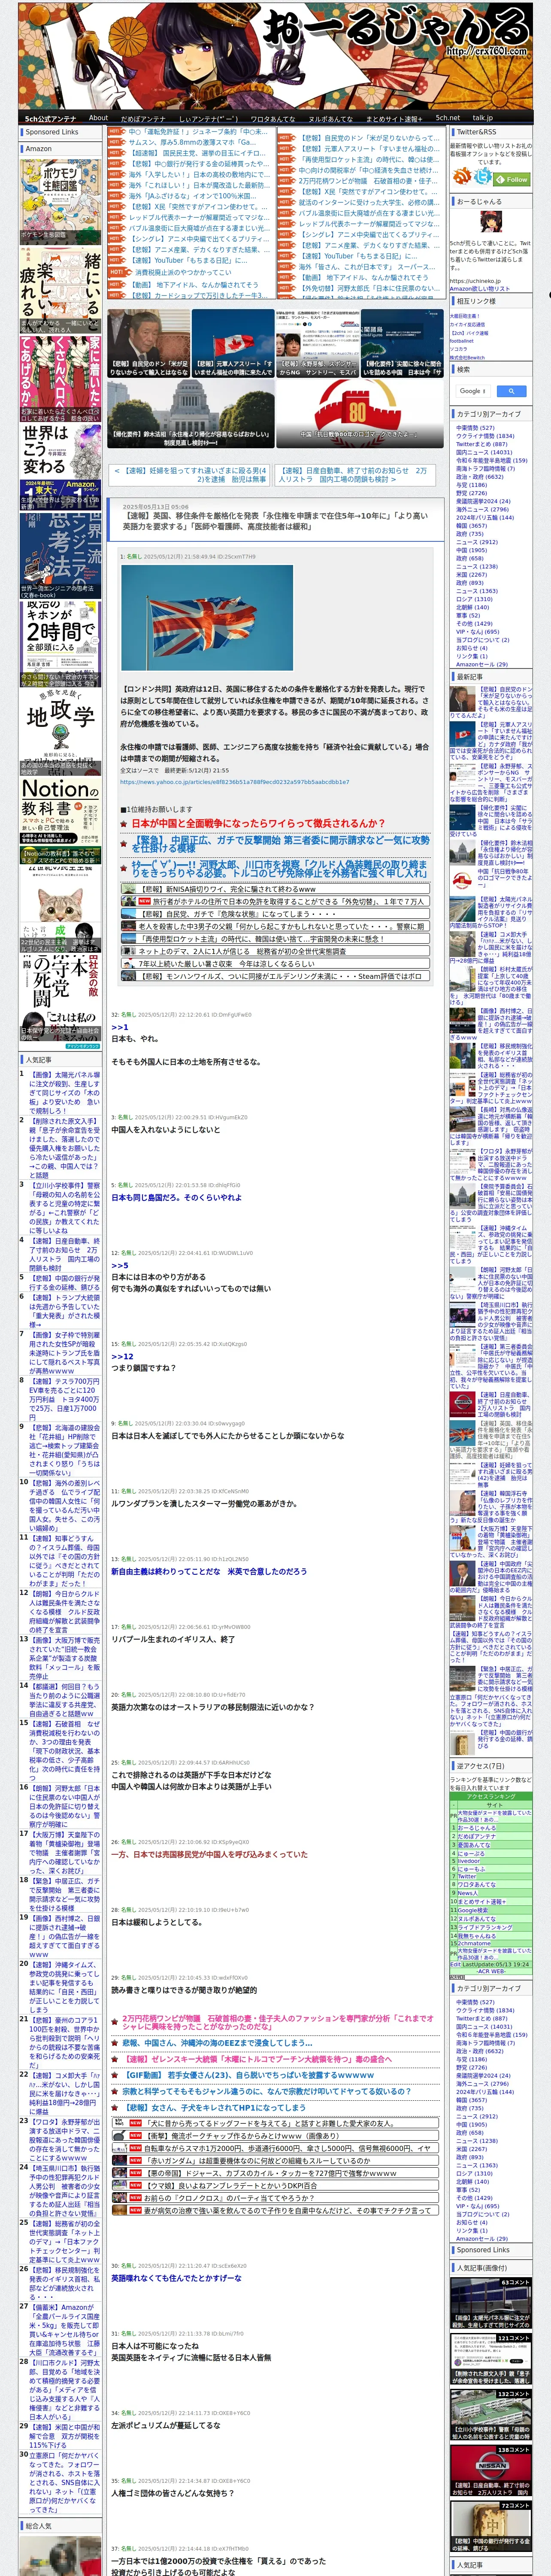Viewport: 551px width, 2576px height.
Task: Open 株式会社Bewitch link
Action: pyautogui.click(x=467, y=357)
